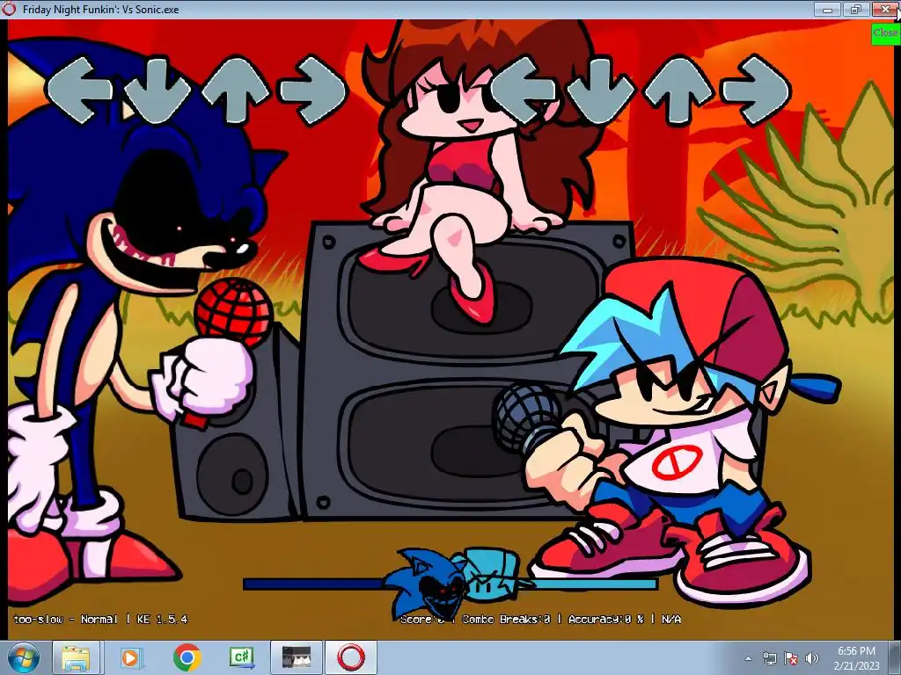Click the player's up arrow receptor
The image size is (901, 675).
pos(678,89)
